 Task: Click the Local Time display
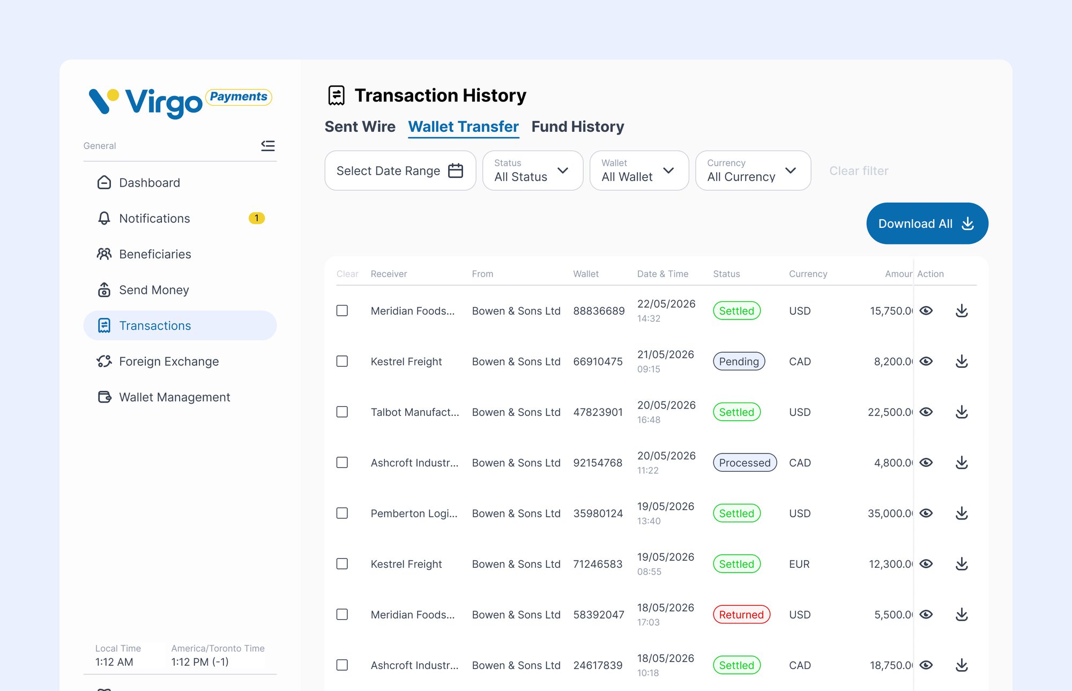118,655
